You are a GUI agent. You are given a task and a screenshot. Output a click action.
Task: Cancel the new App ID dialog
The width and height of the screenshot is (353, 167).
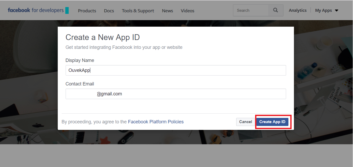246,122
